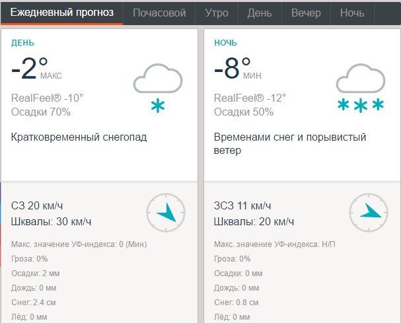Click the Кратковременный снегопад description

pyautogui.click(x=79, y=137)
